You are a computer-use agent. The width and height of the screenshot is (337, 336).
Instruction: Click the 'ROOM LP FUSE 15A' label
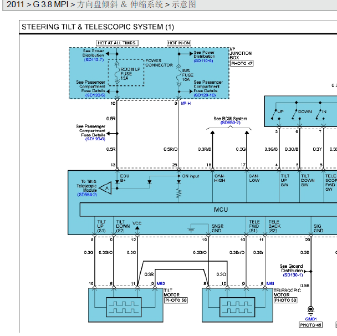pos(130,74)
